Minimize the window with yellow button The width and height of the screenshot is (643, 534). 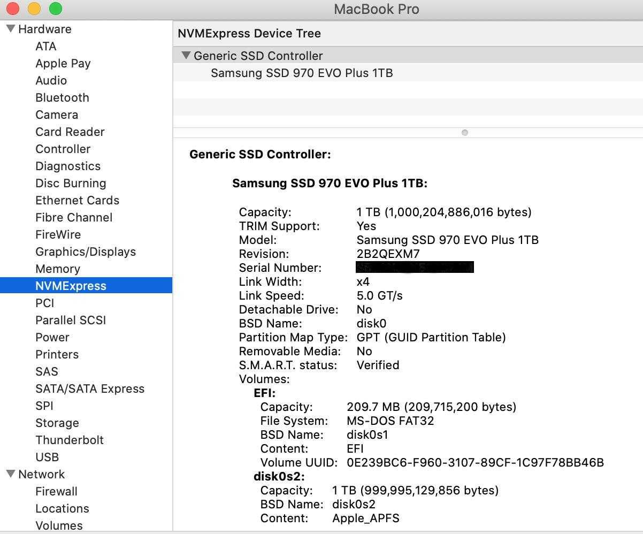[x=34, y=9]
